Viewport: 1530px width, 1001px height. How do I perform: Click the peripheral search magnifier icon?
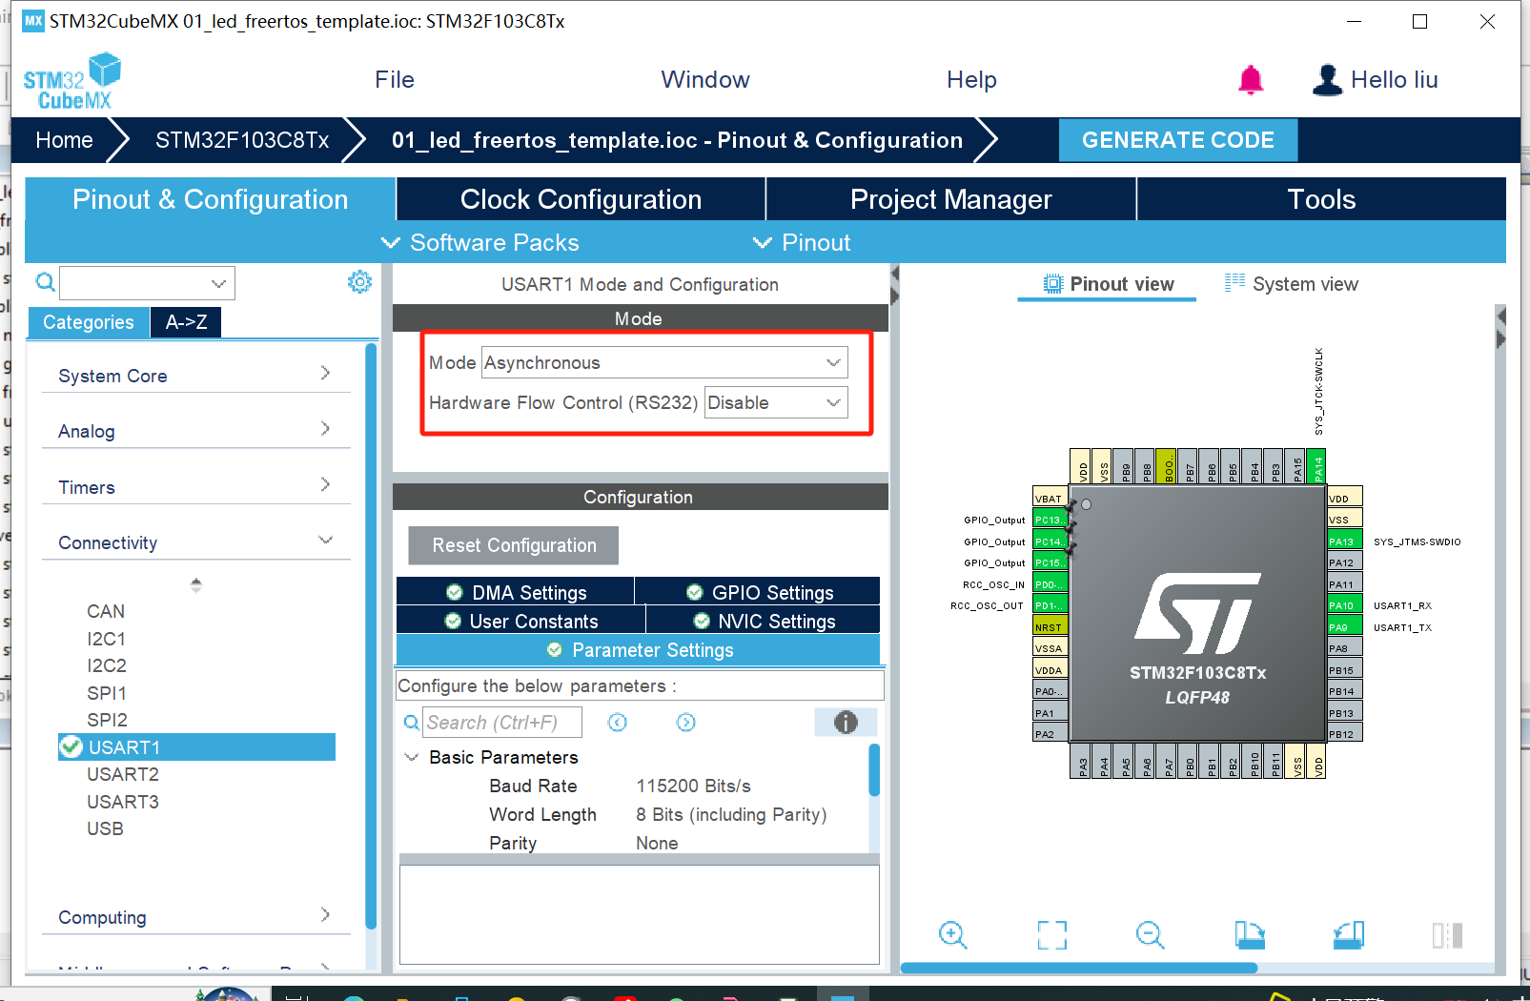(x=45, y=282)
